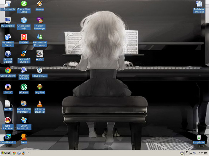Click third Quick Launch shortcut icon

pos(24,153)
